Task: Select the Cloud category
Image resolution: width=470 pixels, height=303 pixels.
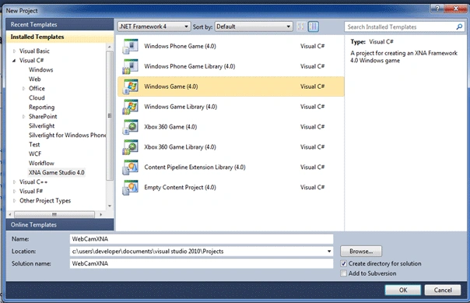Action: click(37, 98)
